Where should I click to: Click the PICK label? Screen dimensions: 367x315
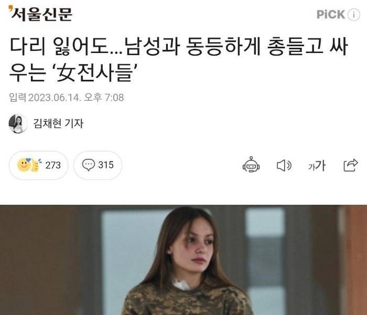tap(331, 15)
